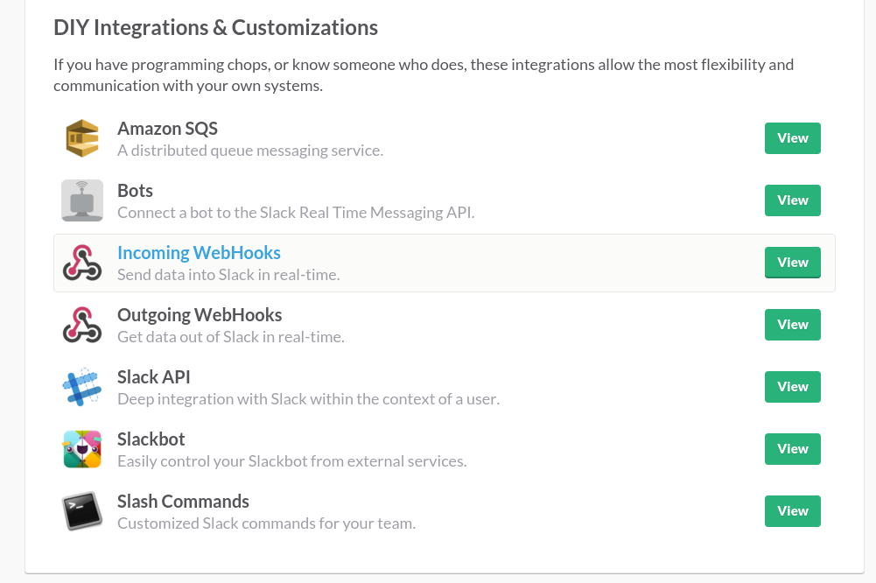Open the Incoming WebHooks link
The image size is (876, 583).
pyautogui.click(x=199, y=253)
